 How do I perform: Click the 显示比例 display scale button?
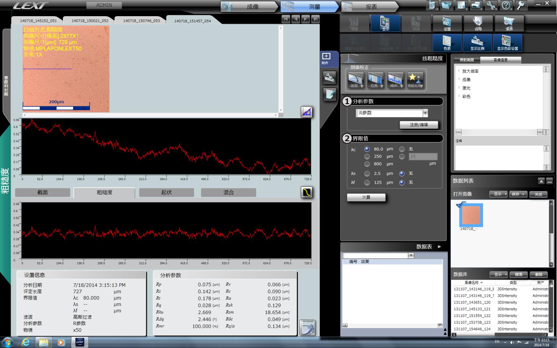click(x=477, y=43)
